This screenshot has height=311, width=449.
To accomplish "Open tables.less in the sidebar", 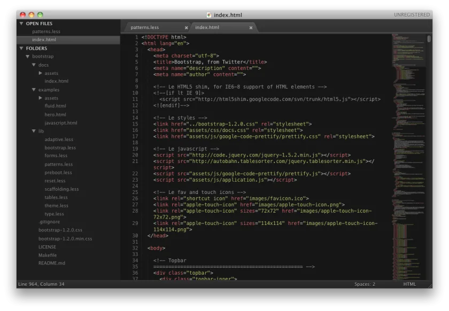I will point(56,197).
